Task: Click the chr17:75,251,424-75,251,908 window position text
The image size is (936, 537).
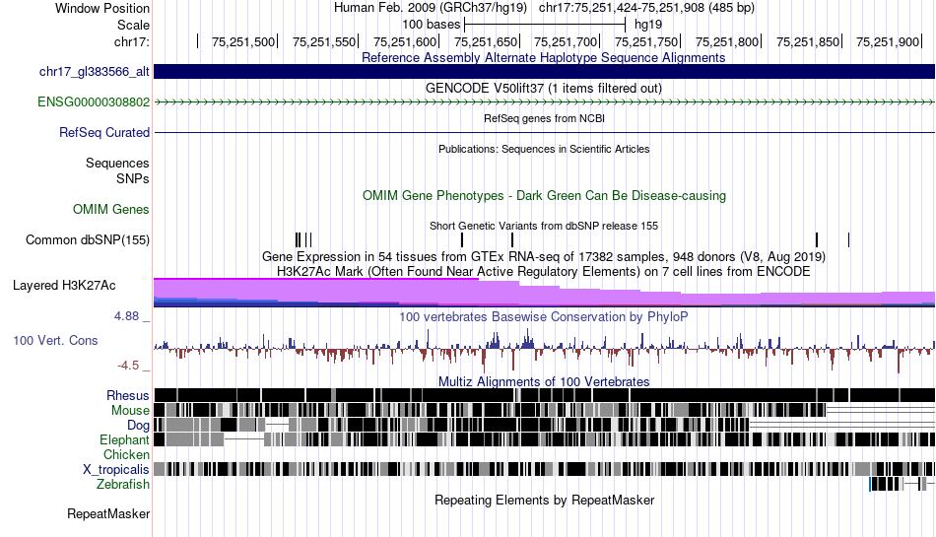Action: [646, 8]
